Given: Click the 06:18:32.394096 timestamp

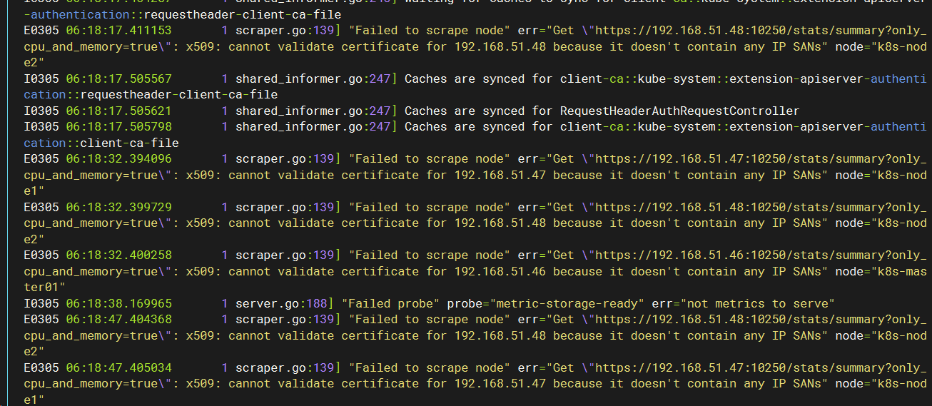Looking at the screenshot, I should pos(118,159).
